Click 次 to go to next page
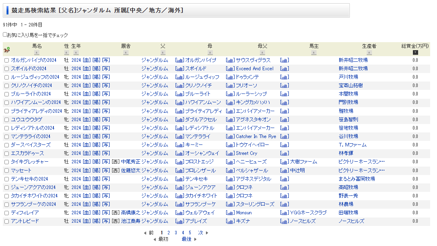This screenshot has width=437, height=246. point(201,233)
